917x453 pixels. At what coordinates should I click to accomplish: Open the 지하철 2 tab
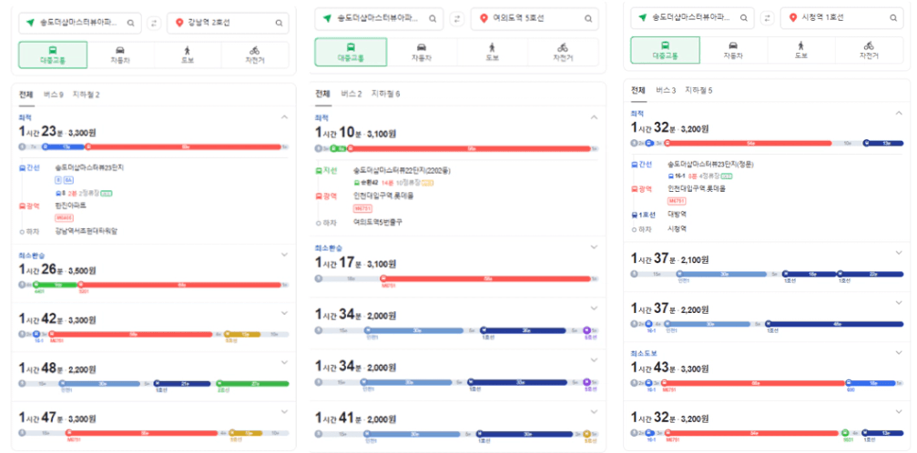point(86,95)
